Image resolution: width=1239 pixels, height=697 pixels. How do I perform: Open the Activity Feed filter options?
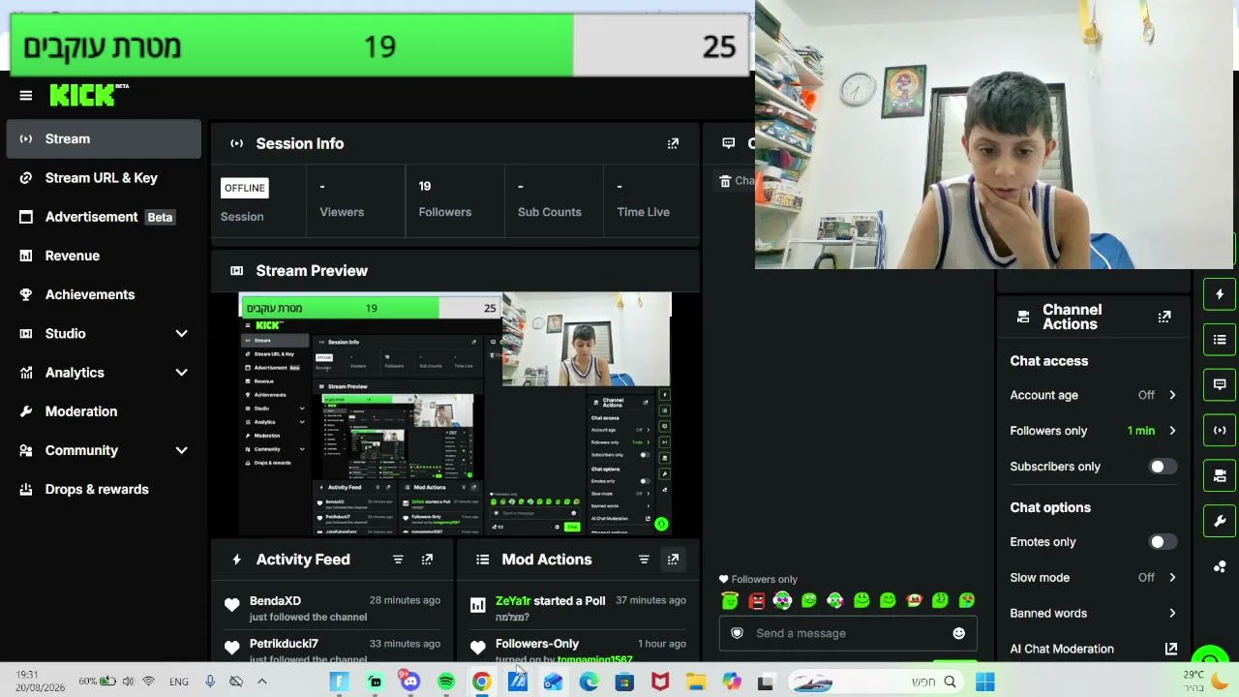(x=398, y=560)
